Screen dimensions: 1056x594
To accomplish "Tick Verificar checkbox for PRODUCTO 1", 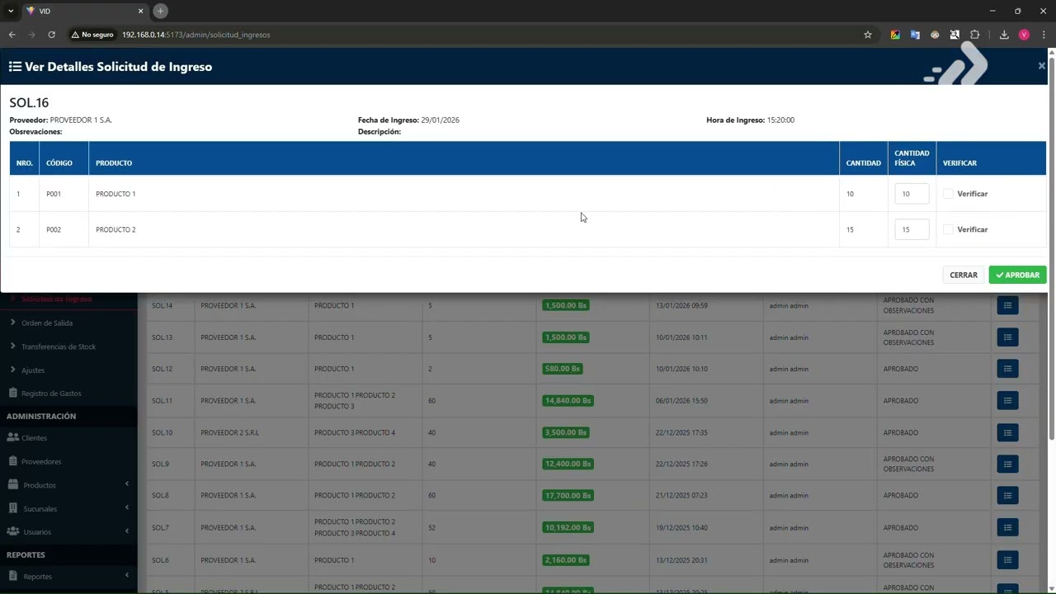I will click(x=948, y=194).
